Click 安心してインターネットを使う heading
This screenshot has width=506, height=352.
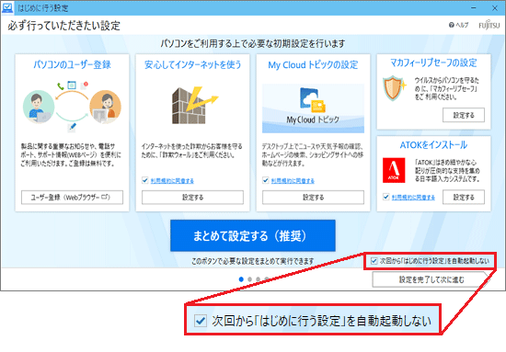pos(192,64)
